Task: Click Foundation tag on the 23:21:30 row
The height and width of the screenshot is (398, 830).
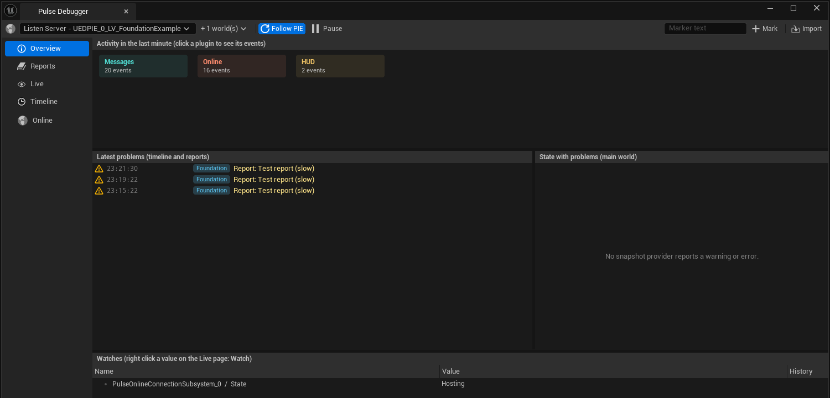Action: 211,169
